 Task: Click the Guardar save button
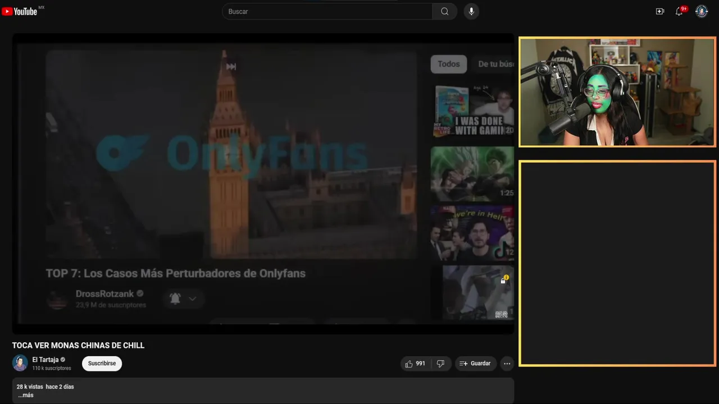click(476, 364)
